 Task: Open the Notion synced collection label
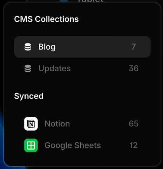pyautogui.click(x=57, y=124)
